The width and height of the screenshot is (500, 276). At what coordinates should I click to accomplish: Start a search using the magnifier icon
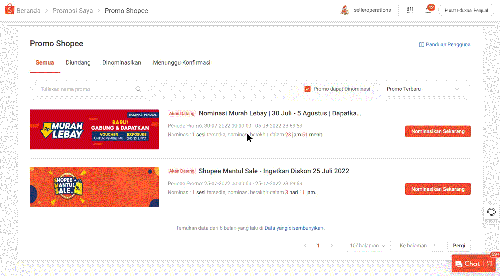click(138, 89)
